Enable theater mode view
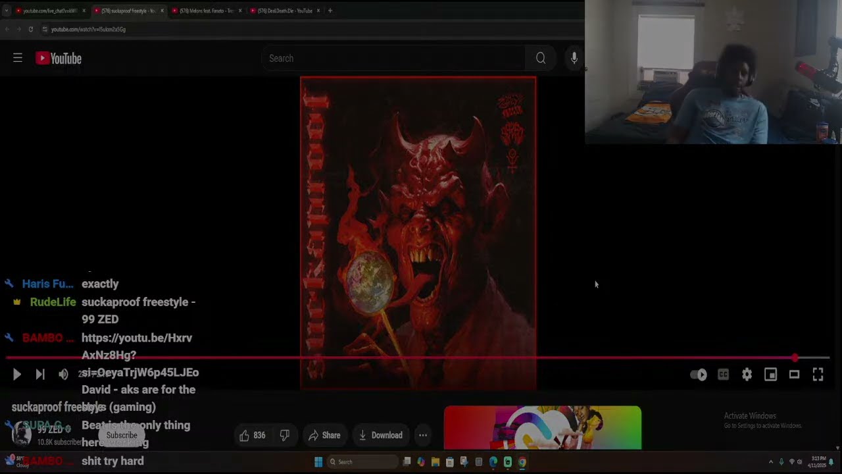This screenshot has width=842, height=474. click(794, 375)
